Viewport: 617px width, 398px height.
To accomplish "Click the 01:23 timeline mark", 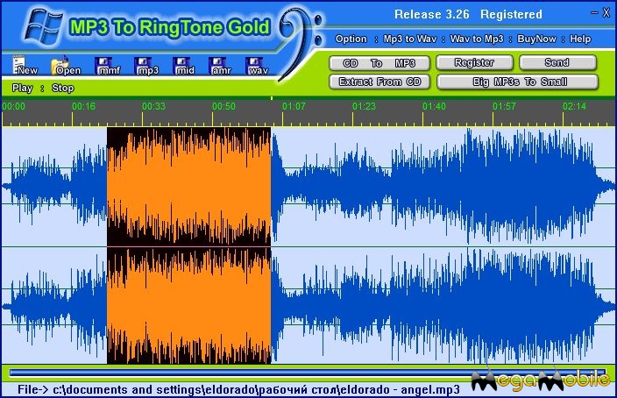I will [x=364, y=106].
